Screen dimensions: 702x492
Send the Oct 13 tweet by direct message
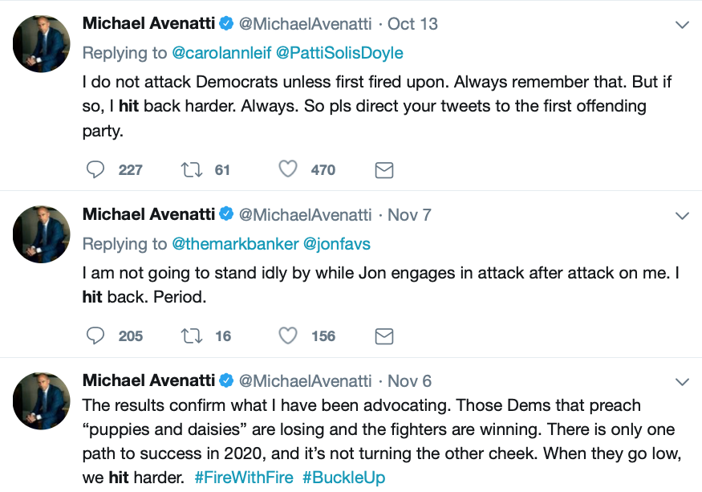click(x=384, y=170)
